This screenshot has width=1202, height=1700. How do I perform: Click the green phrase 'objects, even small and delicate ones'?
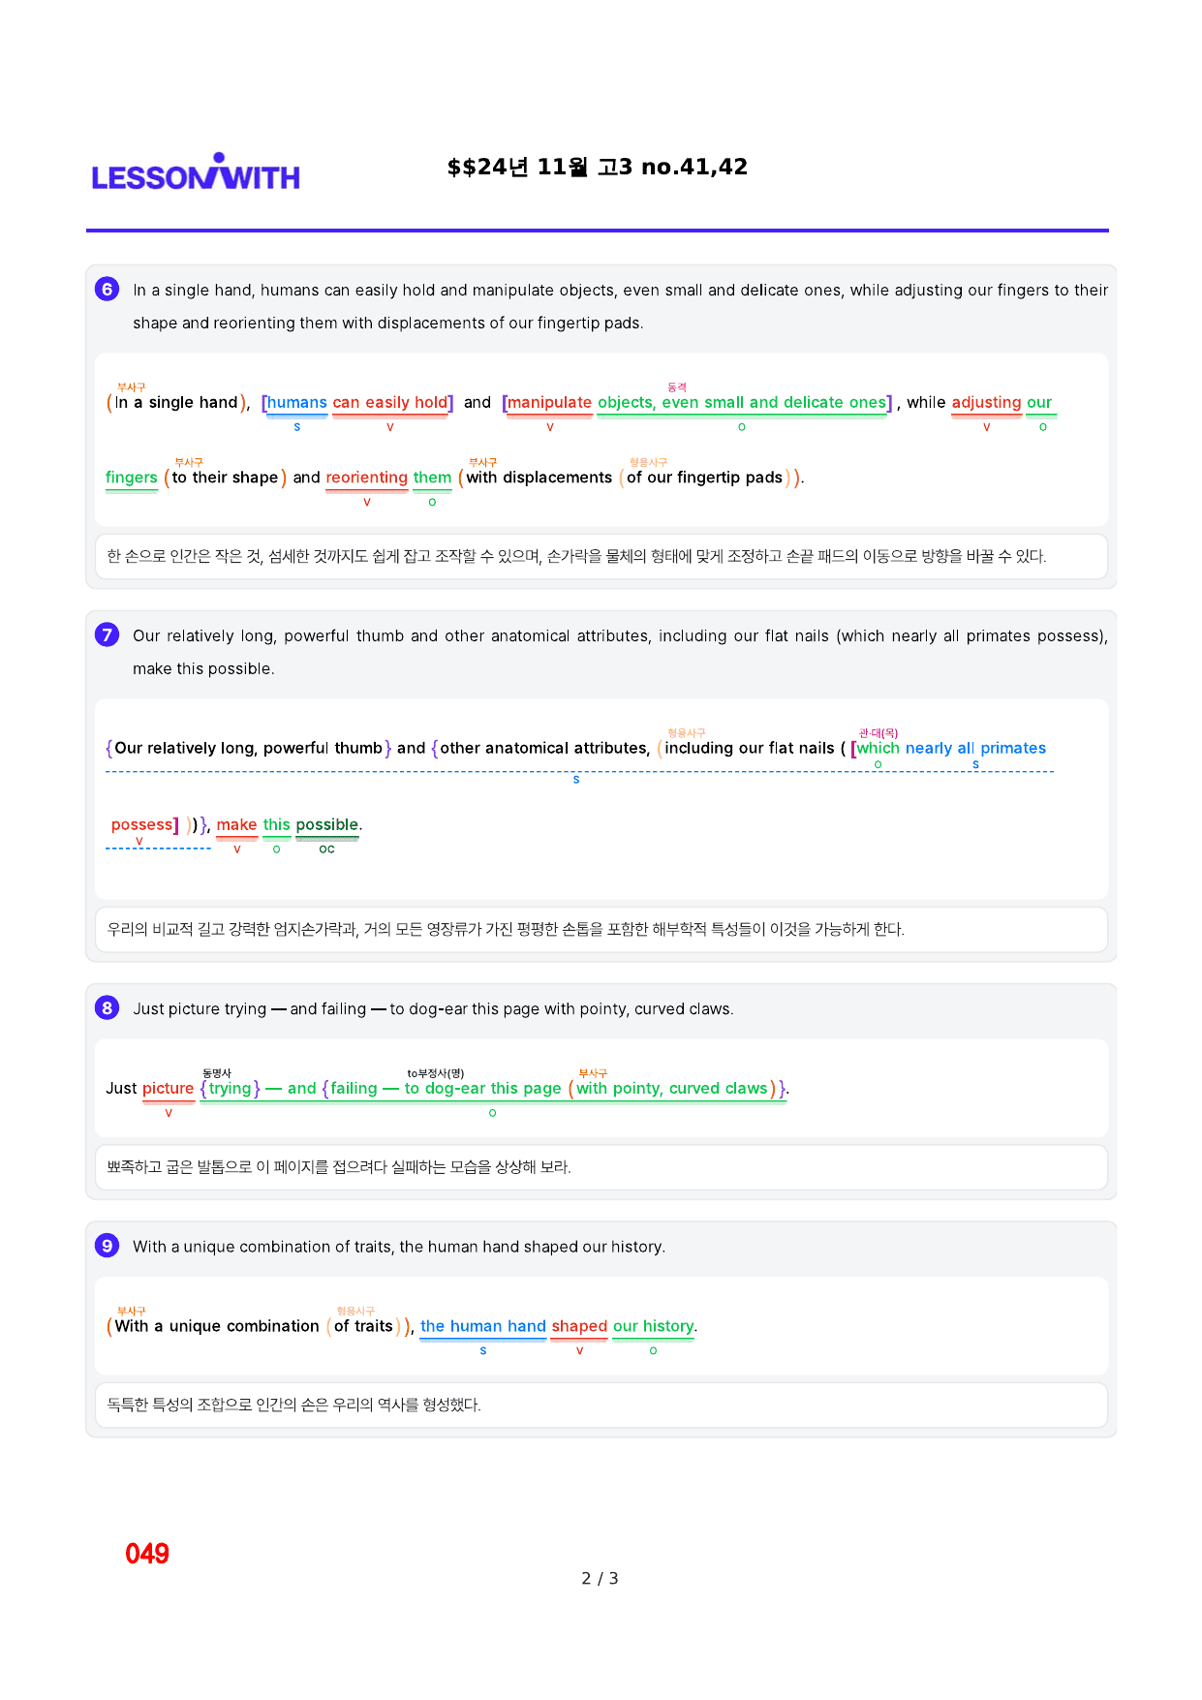click(742, 402)
